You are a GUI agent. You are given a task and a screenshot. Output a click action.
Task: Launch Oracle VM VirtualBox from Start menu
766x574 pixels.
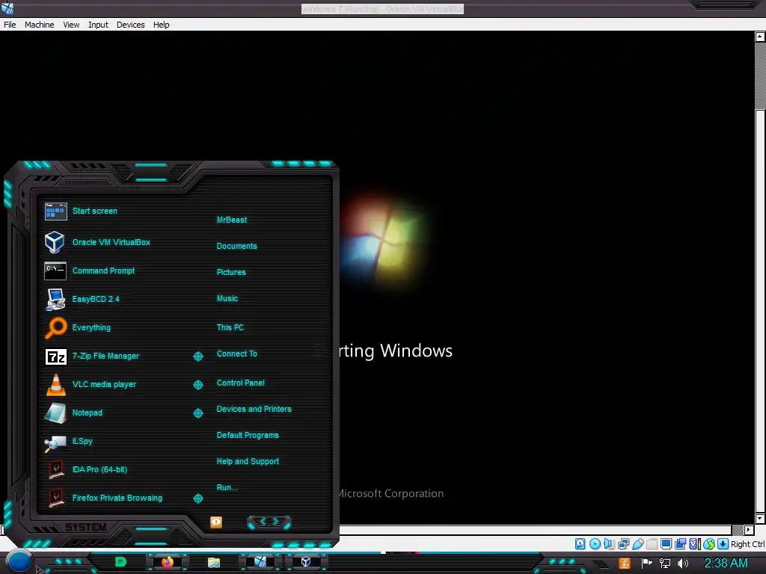(x=96, y=242)
